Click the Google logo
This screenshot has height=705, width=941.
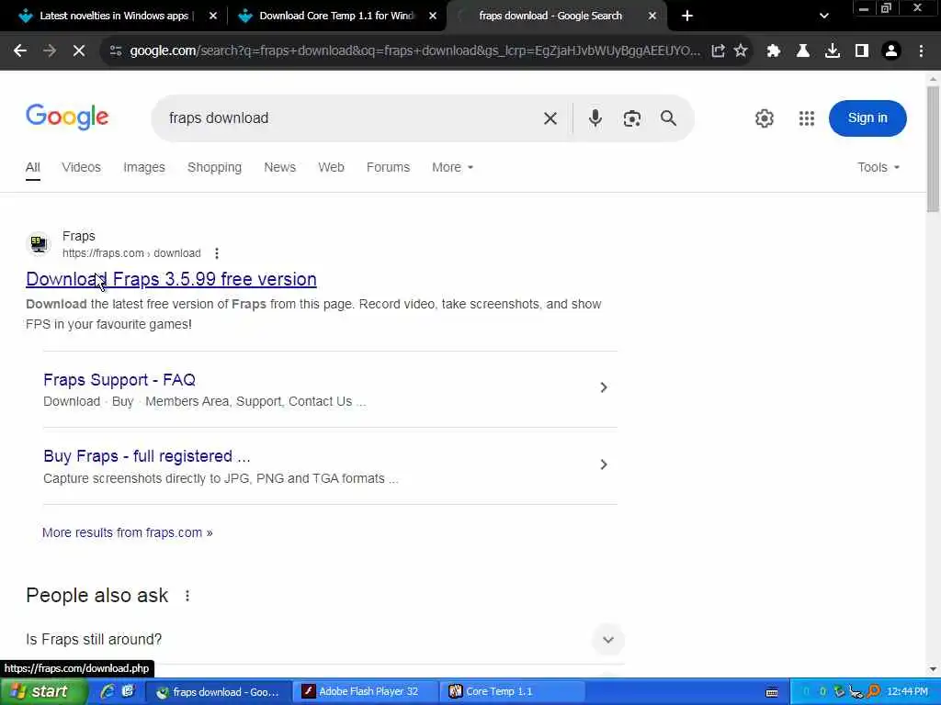[67, 117]
